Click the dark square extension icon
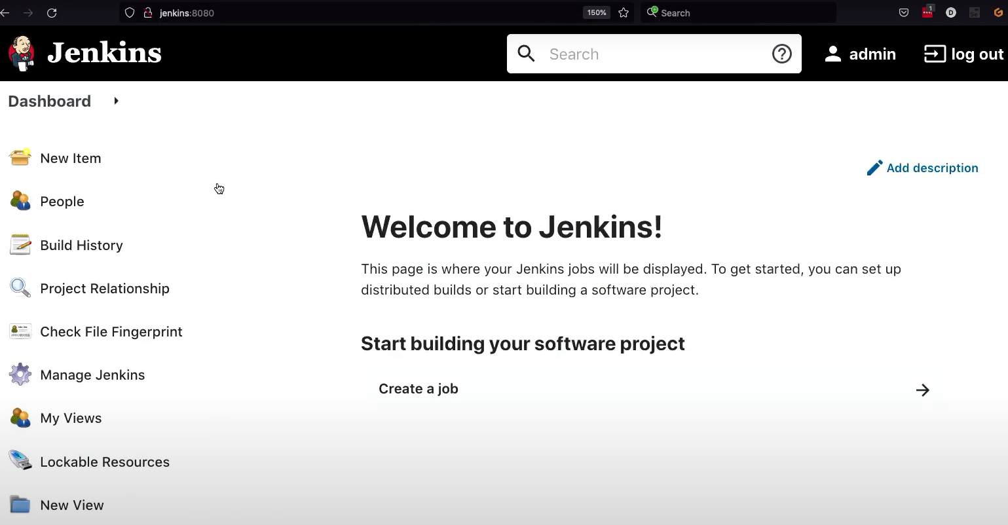Image resolution: width=1008 pixels, height=525 pixels. tap(975, 12)
